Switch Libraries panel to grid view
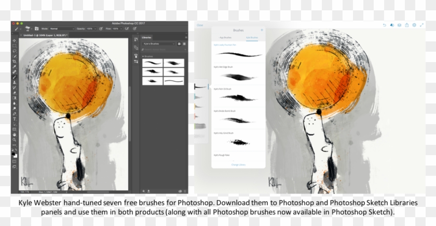 (180, 44)
